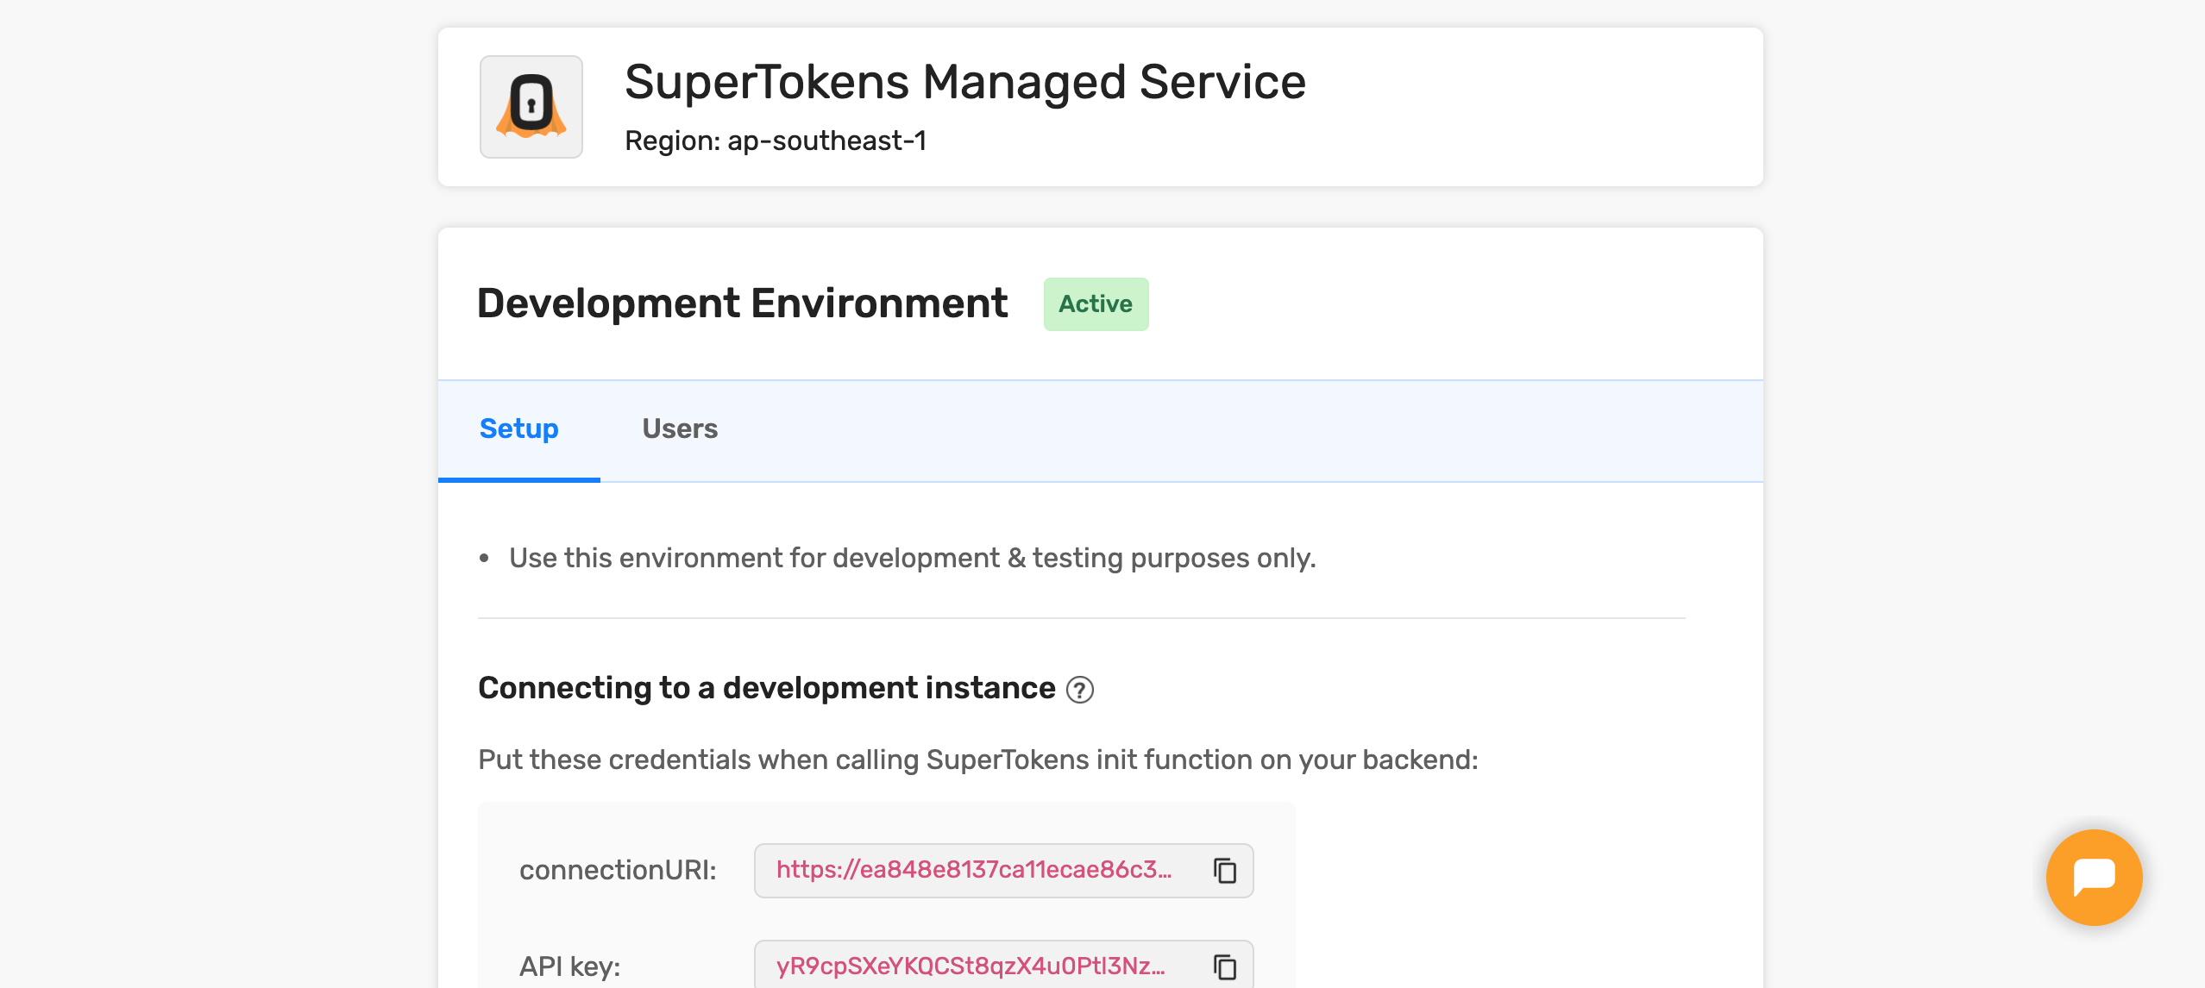Image resolution: width=2205 pixels, height=988 pixels.
Task: Click the https://ea848e8137ca... link text
Action: pos(973,870)
